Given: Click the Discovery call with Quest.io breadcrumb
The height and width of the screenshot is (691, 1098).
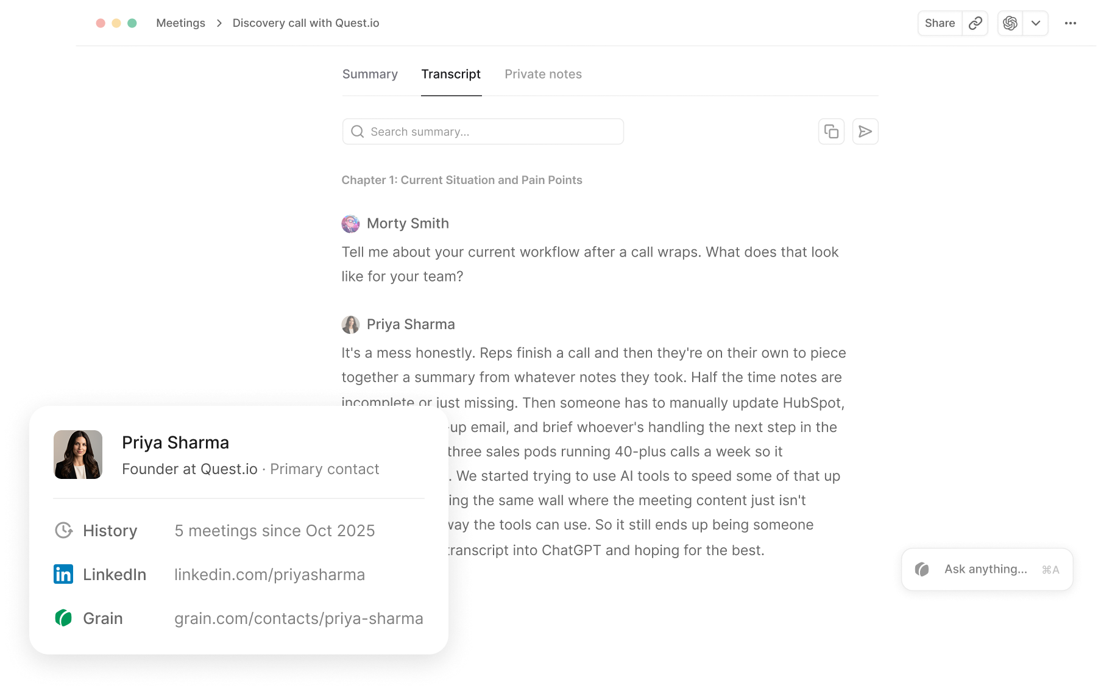Looking at the screenshot, I should [306, 23].
